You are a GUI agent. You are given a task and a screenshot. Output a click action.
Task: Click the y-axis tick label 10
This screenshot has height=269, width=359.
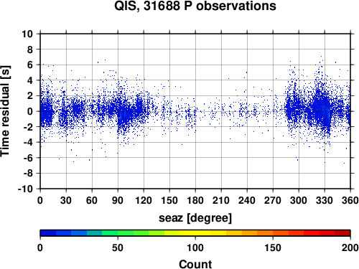pos(27,34)
